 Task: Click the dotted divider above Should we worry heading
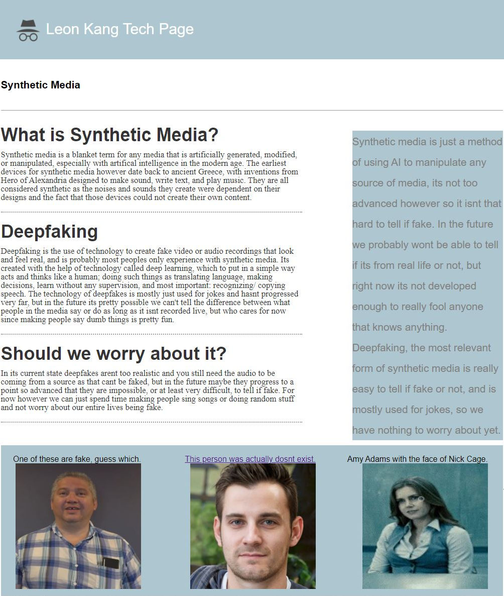[x=151, y=334]
